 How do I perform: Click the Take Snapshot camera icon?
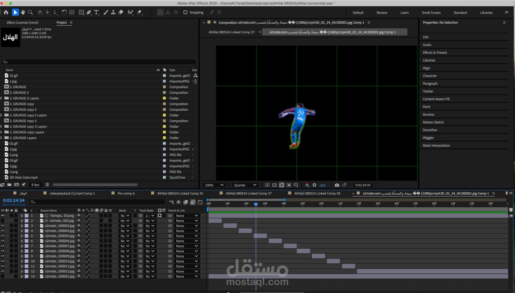(337, 185)
